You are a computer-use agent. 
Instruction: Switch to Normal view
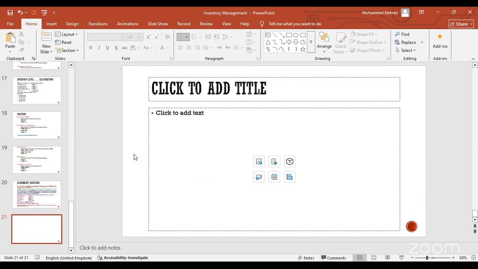click(360, 258)
